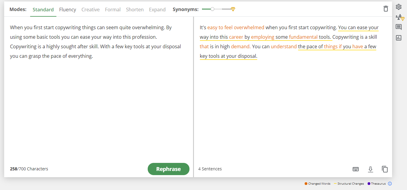This screenshot has height=190, width=407.
Task: Click the changed word 'demand.'
Action: pyautogui.click(x=241, y=46)
